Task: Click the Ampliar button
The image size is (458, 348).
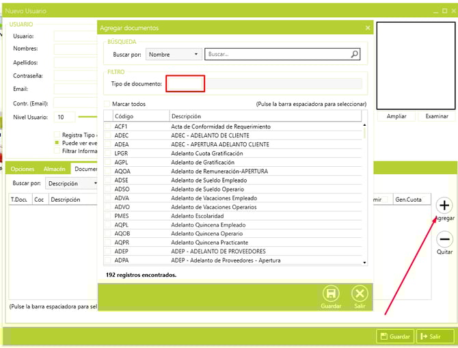Action: coord(396,116)
